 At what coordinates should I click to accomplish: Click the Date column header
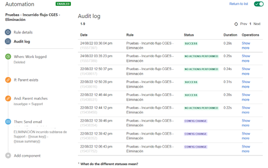click(x=84, y=35)
